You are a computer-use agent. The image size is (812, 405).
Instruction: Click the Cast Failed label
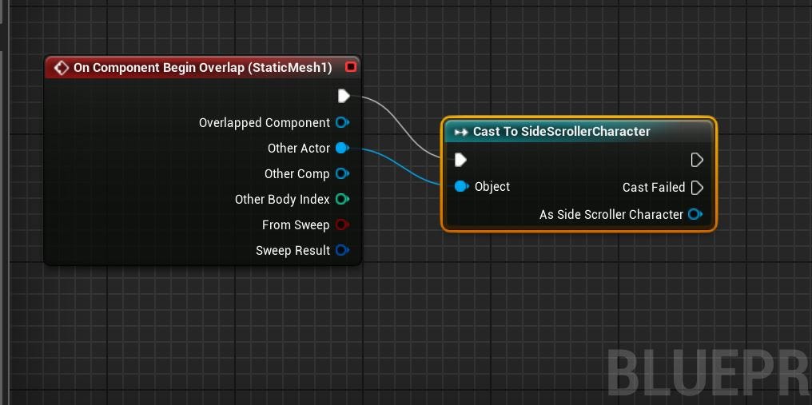click(654, 188)
